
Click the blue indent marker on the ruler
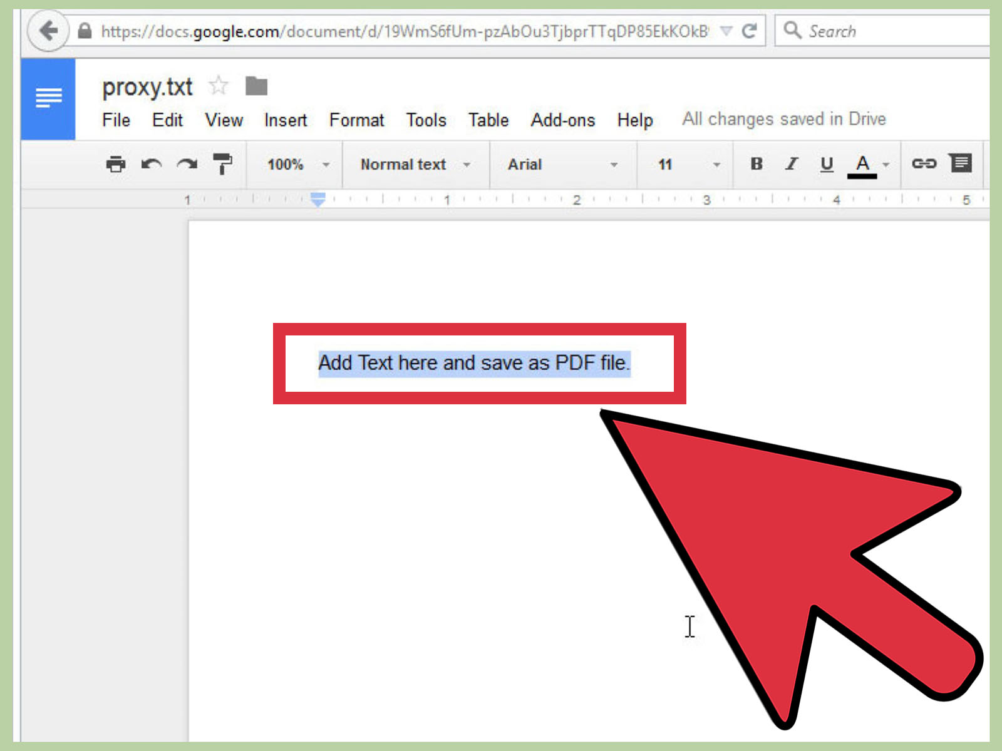(318, 200)
